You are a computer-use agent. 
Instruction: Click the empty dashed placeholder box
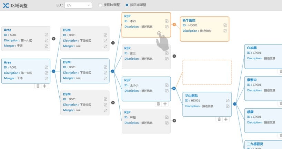pyautogui.click(x=207, y=72)
